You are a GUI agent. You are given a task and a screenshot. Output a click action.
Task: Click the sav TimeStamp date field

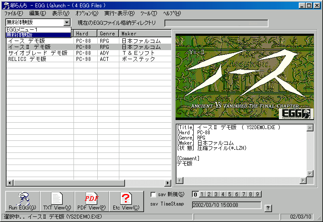[227, 205]
